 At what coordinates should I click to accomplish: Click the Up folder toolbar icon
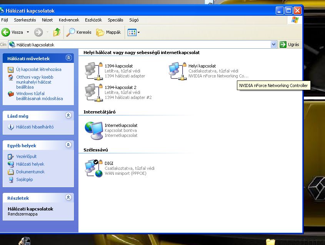[57, 33]
